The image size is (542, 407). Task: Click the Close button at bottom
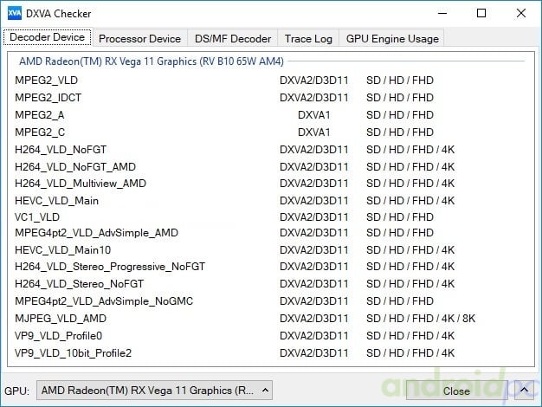tap(455, 391)
